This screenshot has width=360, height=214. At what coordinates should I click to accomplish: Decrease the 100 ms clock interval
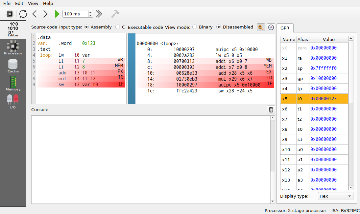click(90, 16)
